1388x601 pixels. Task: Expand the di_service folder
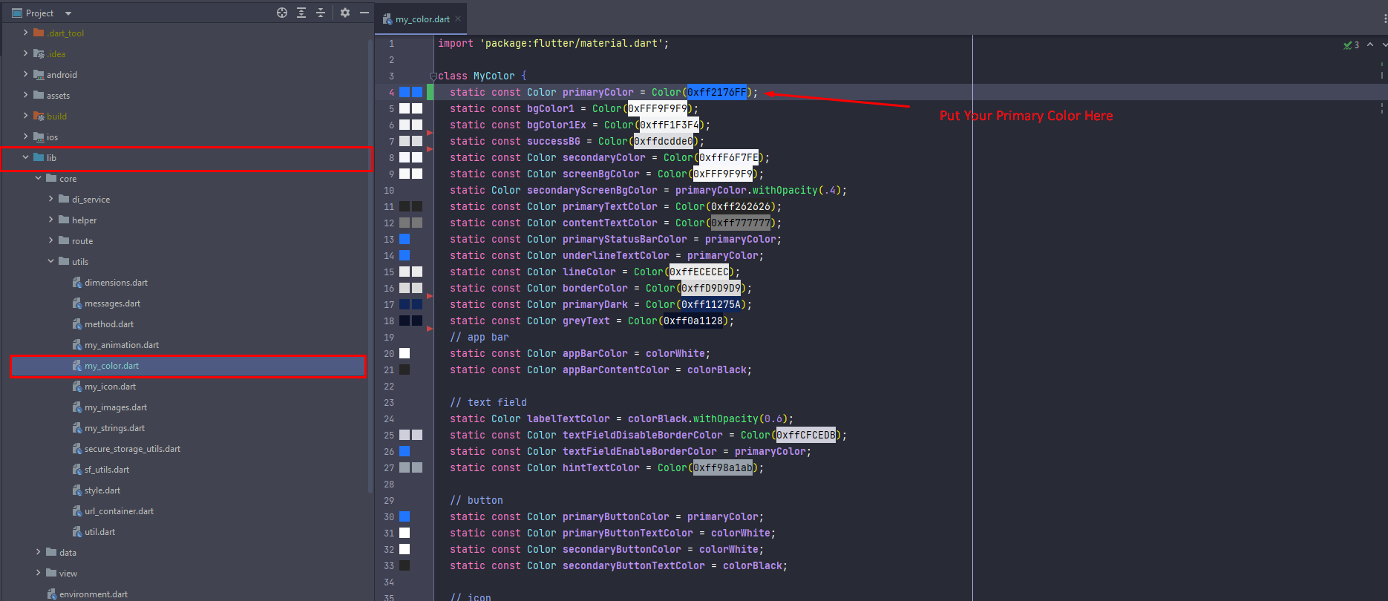[51, 199]
